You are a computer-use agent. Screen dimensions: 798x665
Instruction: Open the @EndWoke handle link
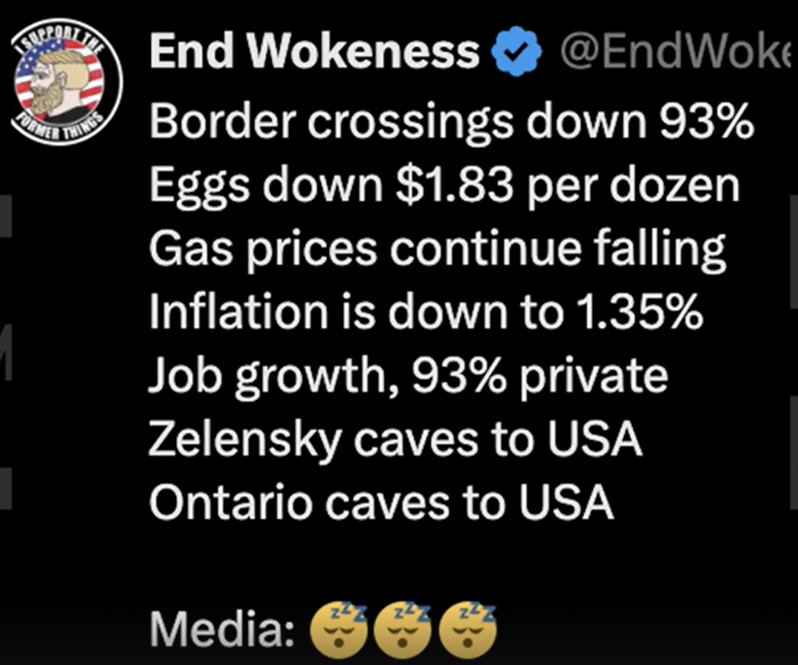click(677, 52)
